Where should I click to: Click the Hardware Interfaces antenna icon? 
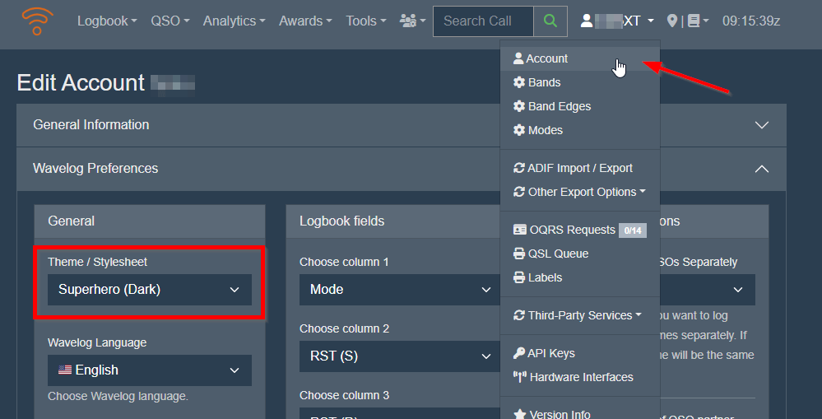pyautogui.click(x=519, y=377)
